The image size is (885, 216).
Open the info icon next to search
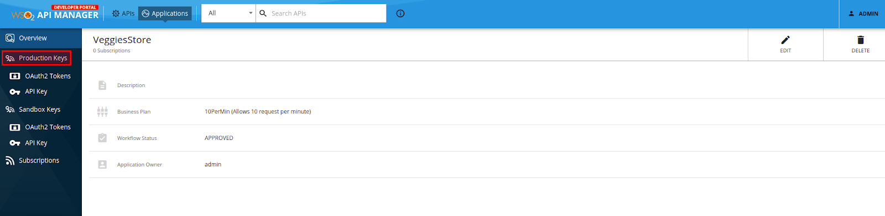click(x=400, y=14)
